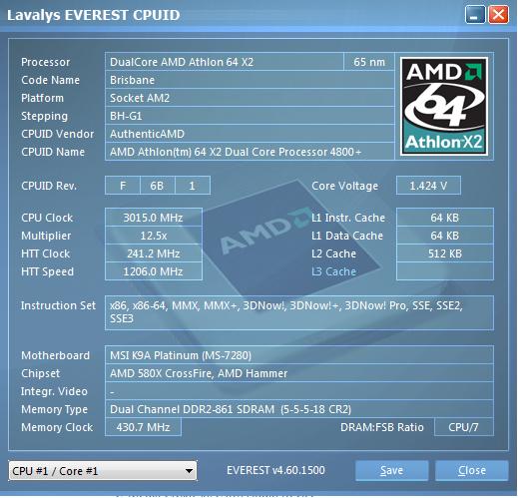
Task: Select the processor name 'DualCore AMD Athlon 64 X2'
Action: pyautogui.click(x=224, y=62)
